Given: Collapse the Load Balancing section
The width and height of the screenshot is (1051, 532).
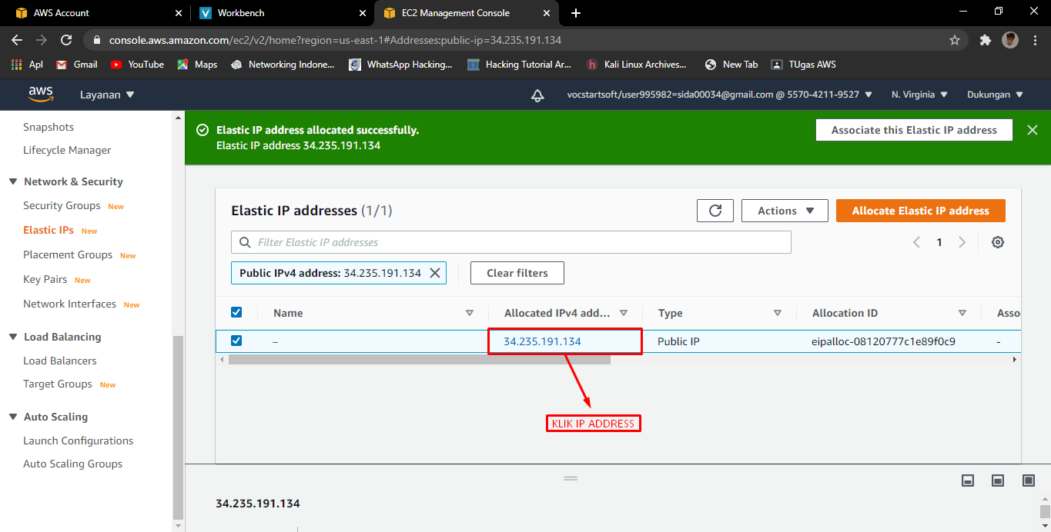Looking at the screenshot, I should point(13,337).
